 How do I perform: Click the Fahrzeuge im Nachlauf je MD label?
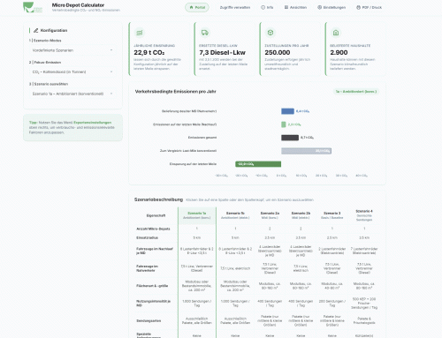coord(155,251)
